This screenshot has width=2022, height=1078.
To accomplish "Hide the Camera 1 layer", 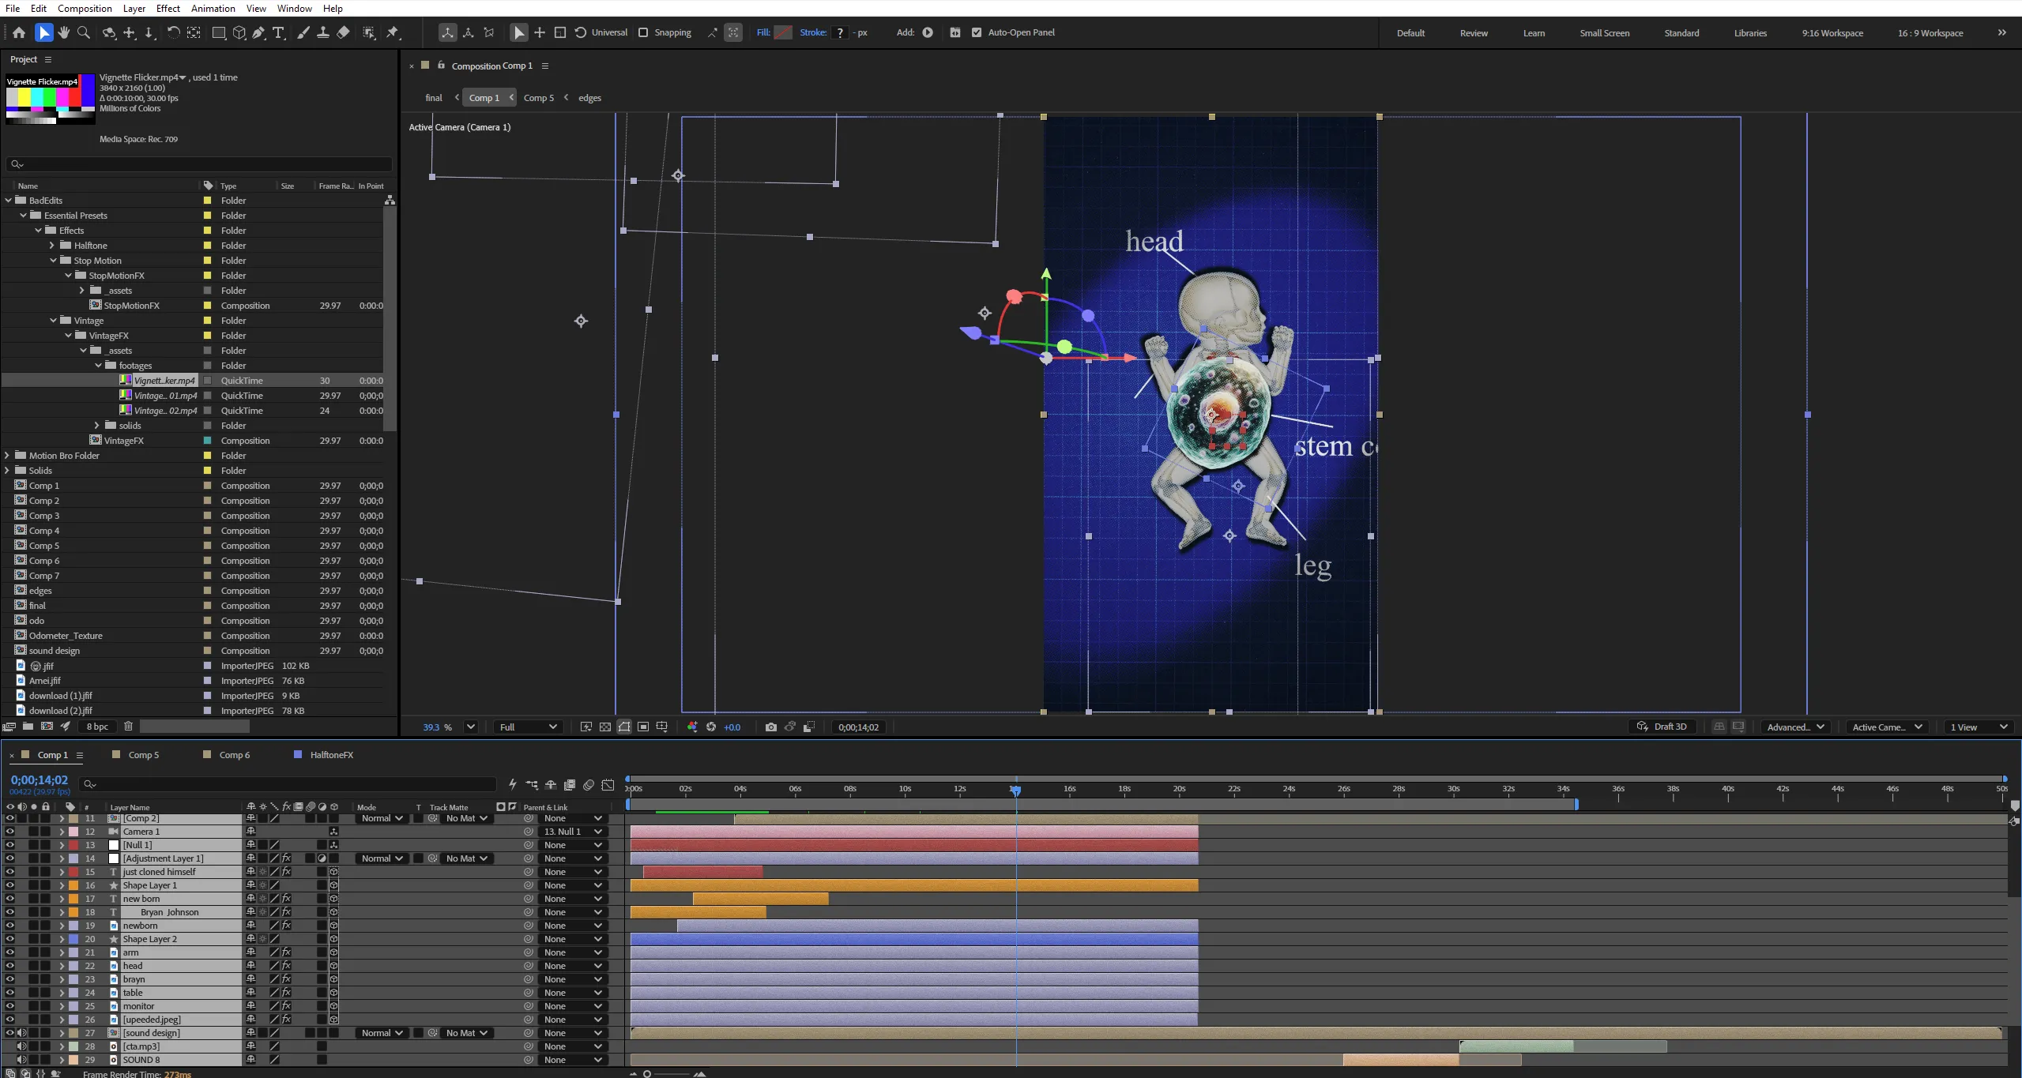I will click(x=10, y=832).
